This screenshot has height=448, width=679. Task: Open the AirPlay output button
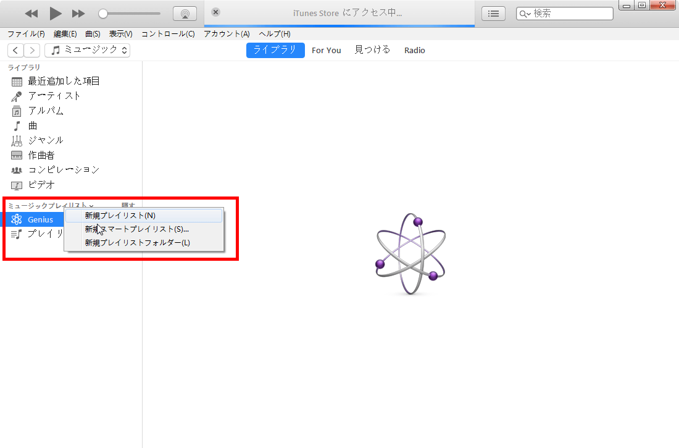tap(185, 14)
